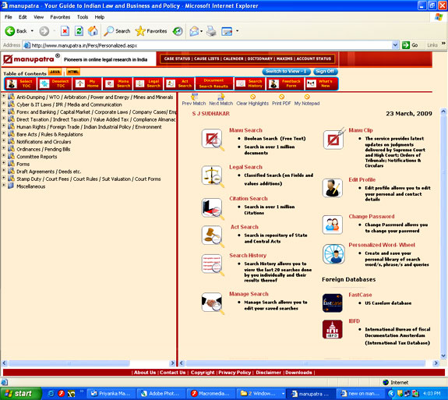Open the Personalized Word-Wheel icon
This screenshot has height=400, width=448.
click(333, 254)
